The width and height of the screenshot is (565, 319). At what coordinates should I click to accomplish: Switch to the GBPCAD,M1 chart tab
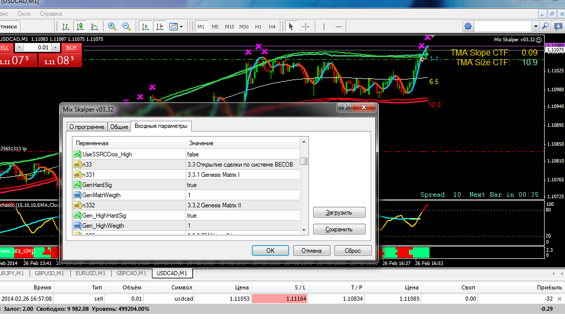click(131, 273)
